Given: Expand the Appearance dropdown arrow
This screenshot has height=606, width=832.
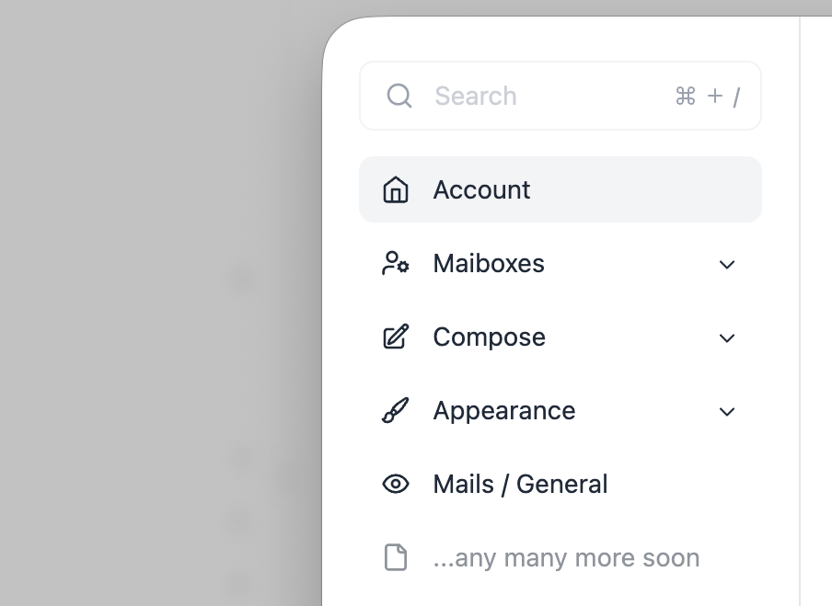Looking at the screenshot, I should pyautogui.click(x=727, y=412).
